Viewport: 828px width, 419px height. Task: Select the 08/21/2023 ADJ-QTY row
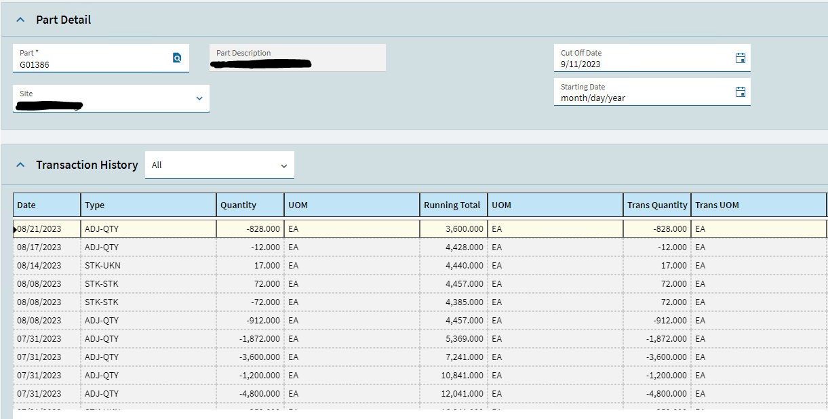click(x=148, y=229)
